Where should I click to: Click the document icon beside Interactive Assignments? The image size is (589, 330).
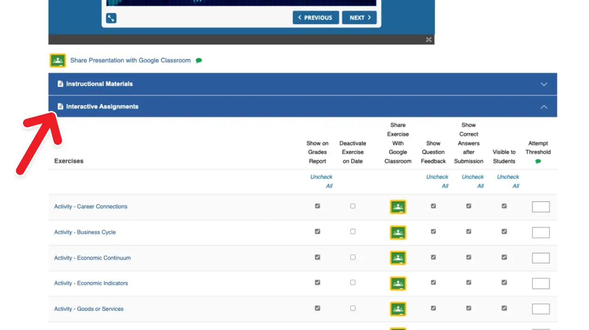point(60,107)
